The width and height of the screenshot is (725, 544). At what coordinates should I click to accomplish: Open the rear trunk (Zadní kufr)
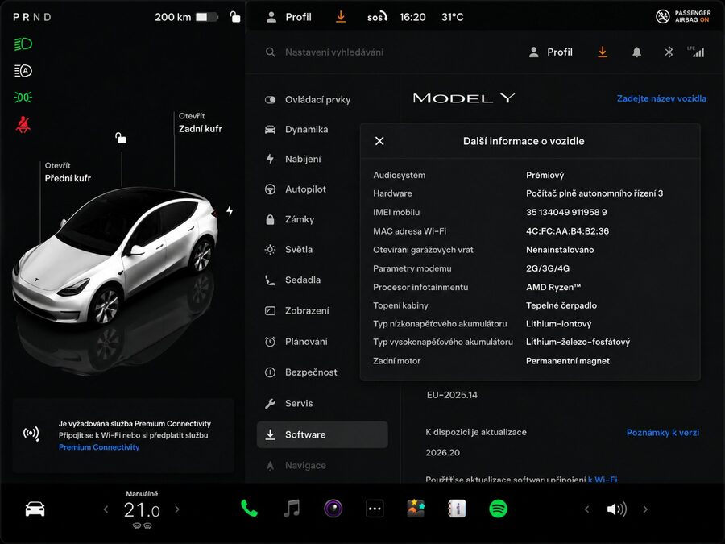[201, 123]
